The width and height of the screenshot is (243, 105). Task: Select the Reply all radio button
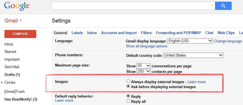click(x=128, y=101)
